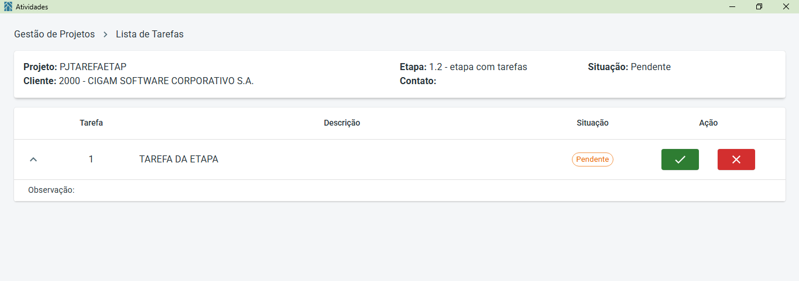Screen dimensions: 799x281
Task: Click the Atividades app icon in title bar
Action: click(8, 6)
